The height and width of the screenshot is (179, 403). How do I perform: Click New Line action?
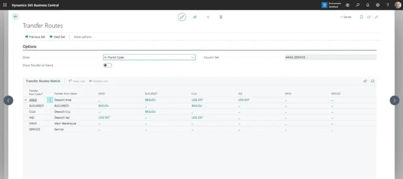[x=77, y=81]
